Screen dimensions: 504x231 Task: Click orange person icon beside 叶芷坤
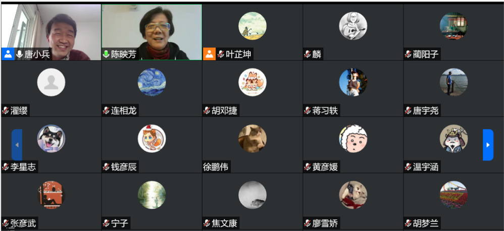pyautogui.click(x=209, y=54)
